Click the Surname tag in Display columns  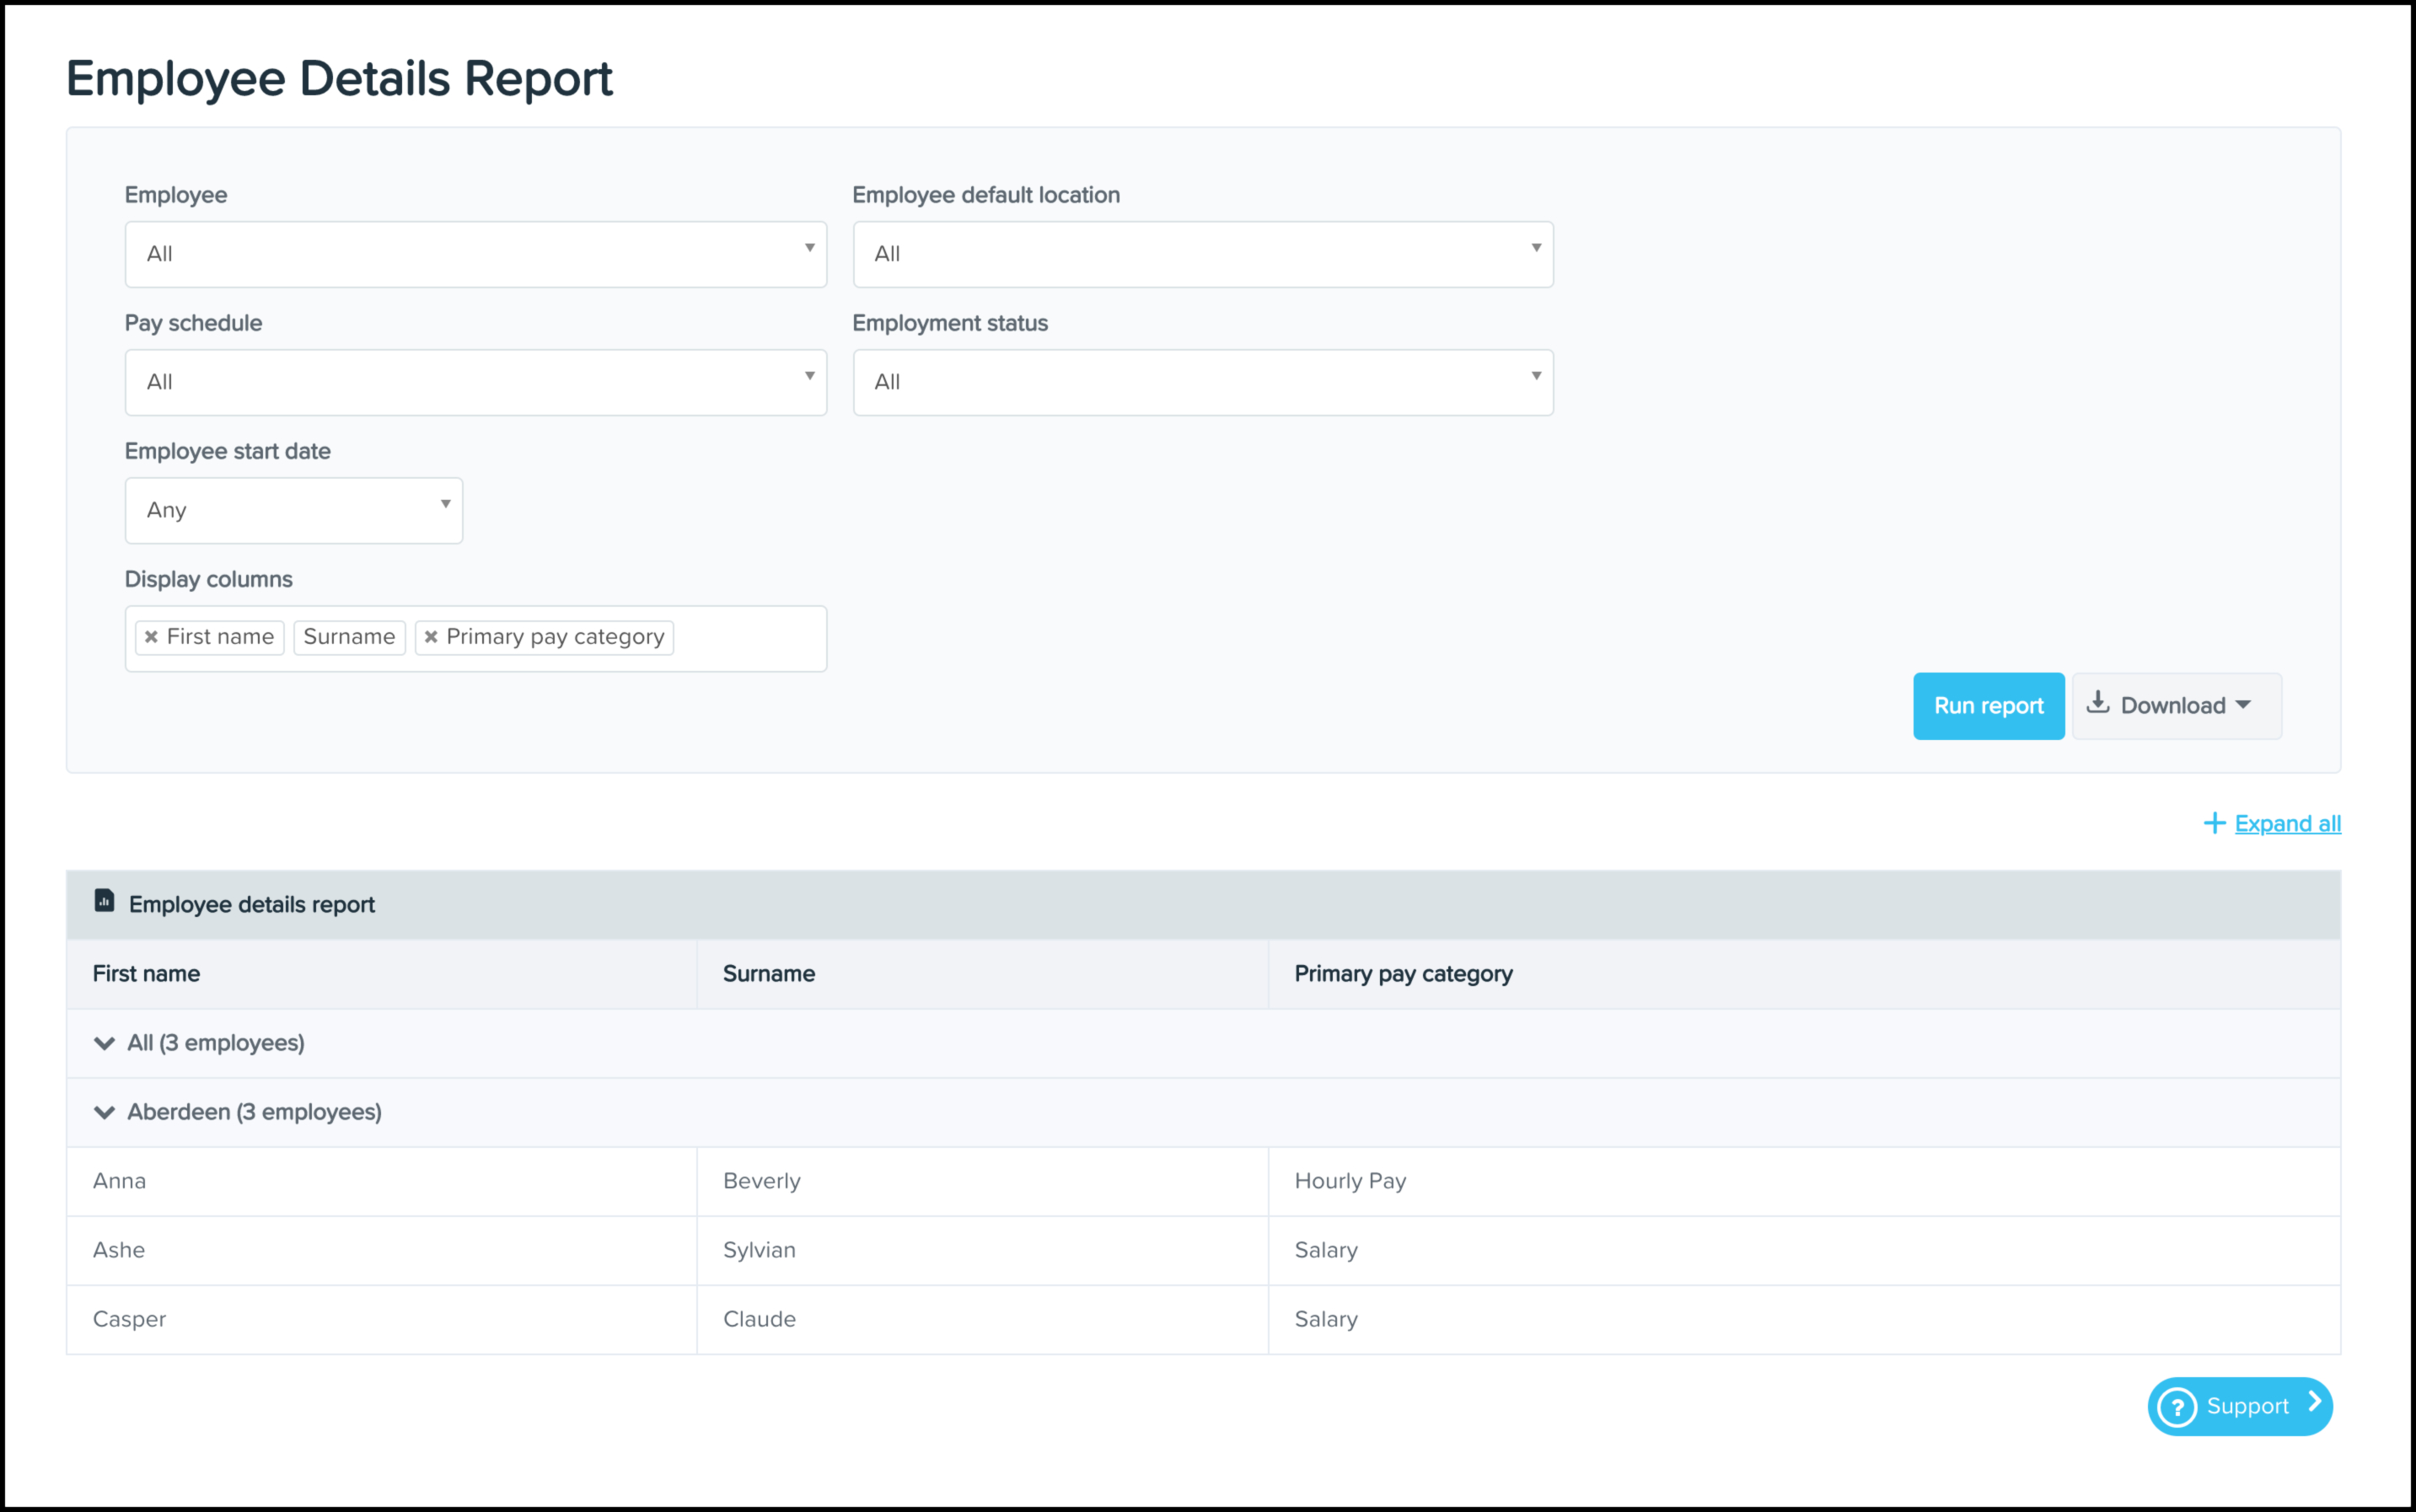click(349, 637)
